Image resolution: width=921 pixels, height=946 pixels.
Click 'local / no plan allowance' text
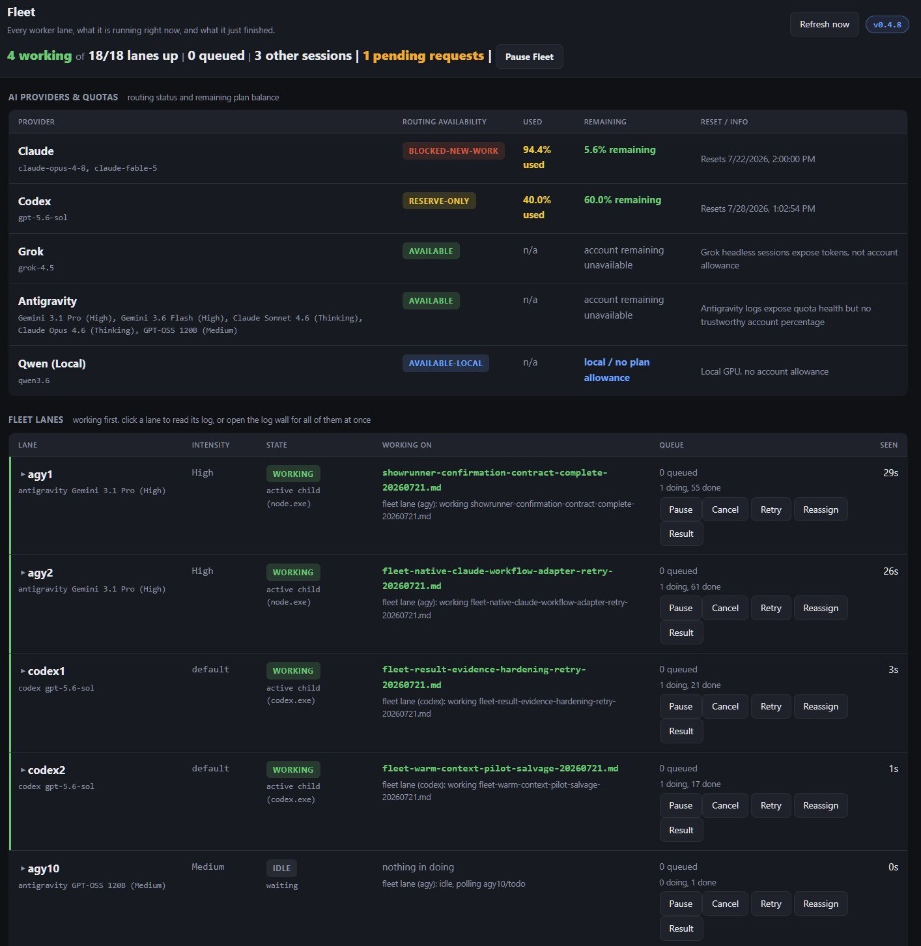coord(617,370)
